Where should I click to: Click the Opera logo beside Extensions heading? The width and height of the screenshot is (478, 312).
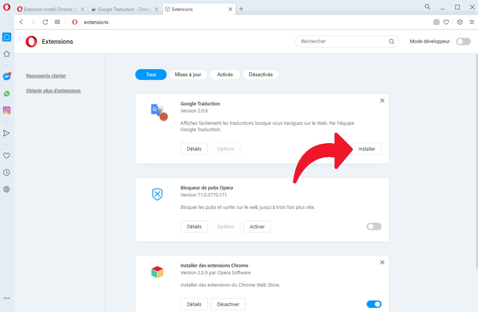(x=31, y=41)
